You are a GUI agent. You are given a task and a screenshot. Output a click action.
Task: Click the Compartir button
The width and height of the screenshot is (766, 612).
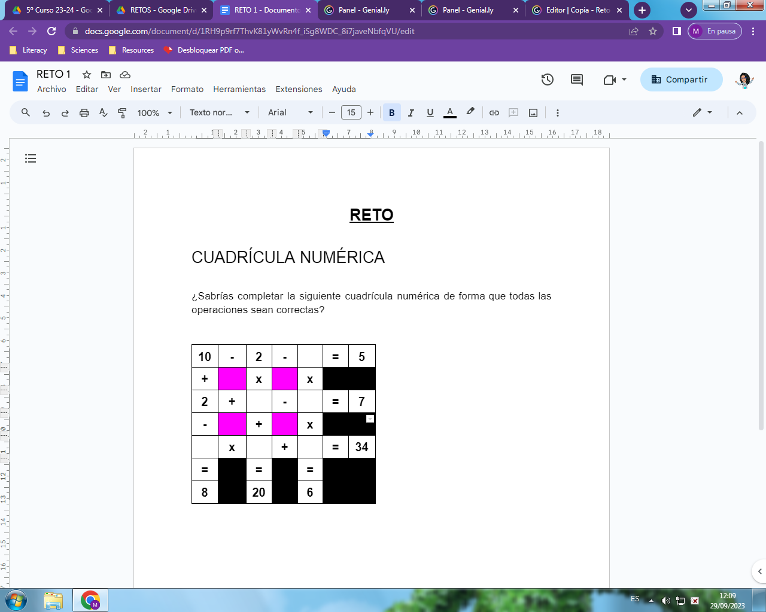tap(681, 78)
